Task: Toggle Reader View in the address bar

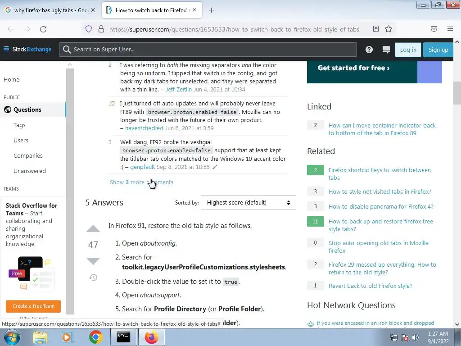Action: 376,29
